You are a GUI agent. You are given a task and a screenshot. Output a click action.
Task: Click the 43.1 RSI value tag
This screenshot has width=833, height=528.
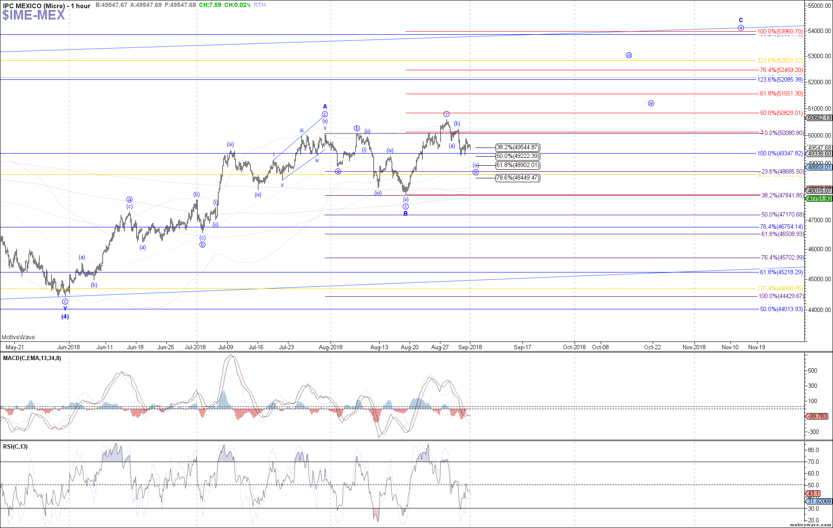(x=813, y=494)
